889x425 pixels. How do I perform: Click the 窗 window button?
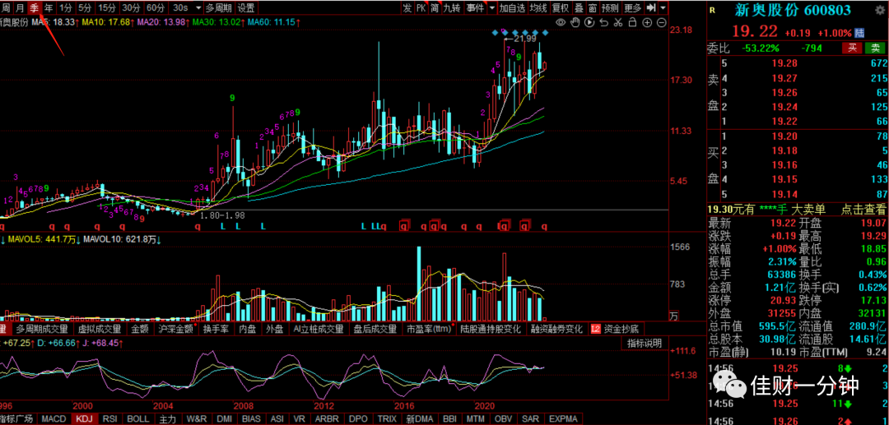pyautogui.click(x=593, y=8)
